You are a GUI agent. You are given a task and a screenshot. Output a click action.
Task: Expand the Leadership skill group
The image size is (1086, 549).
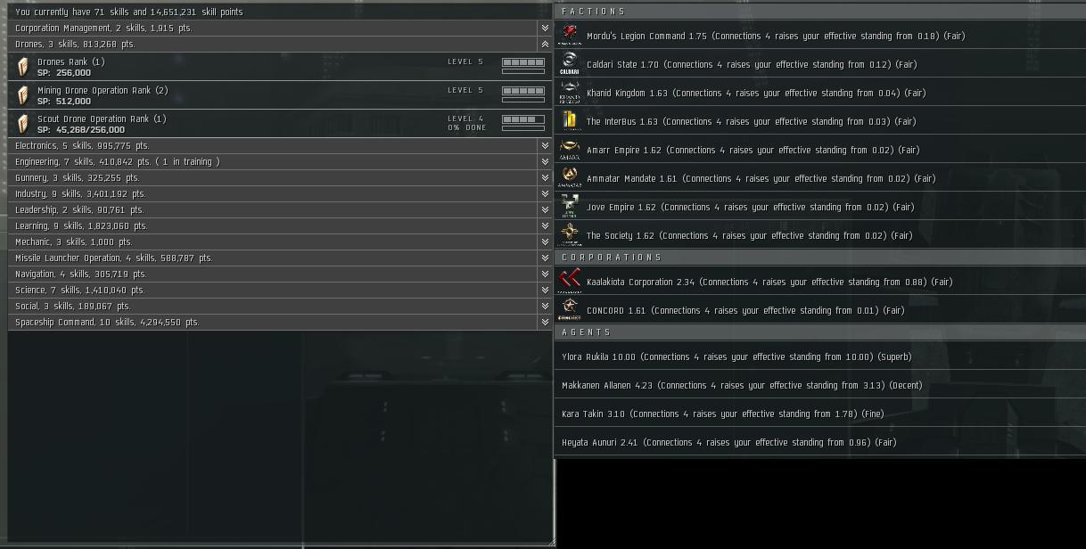click(545, 210)
